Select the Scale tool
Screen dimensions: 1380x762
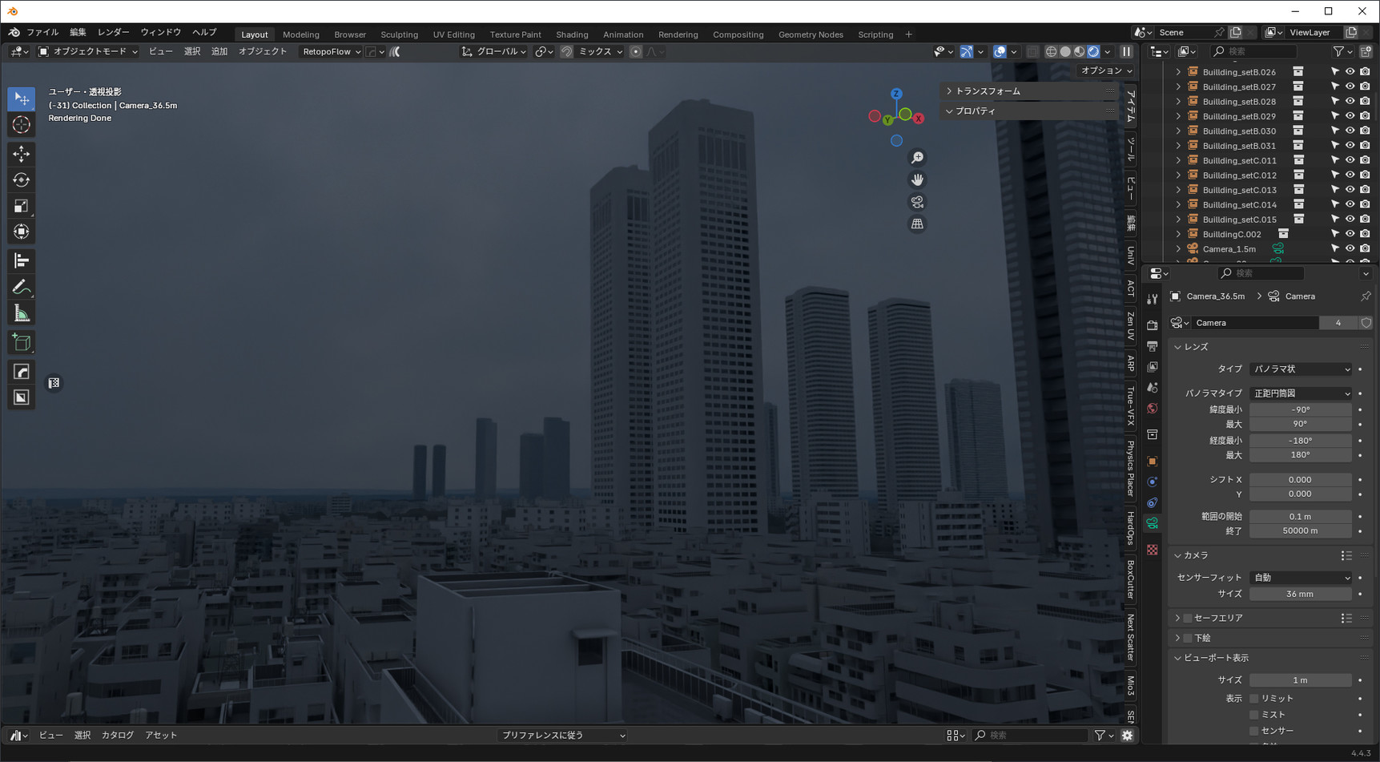click(22, 206)
